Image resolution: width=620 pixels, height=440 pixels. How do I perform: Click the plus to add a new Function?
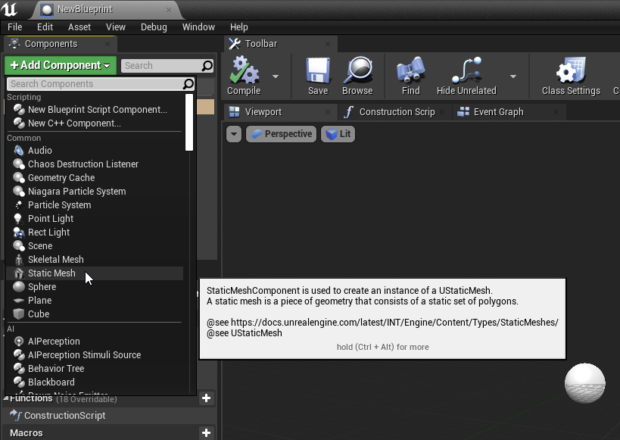[x=206, y=398]
